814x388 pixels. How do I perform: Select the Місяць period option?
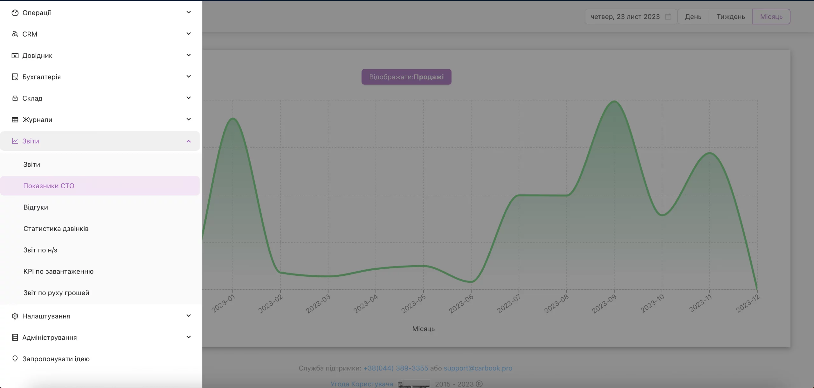pyautogui.click(x=771, y=17)
